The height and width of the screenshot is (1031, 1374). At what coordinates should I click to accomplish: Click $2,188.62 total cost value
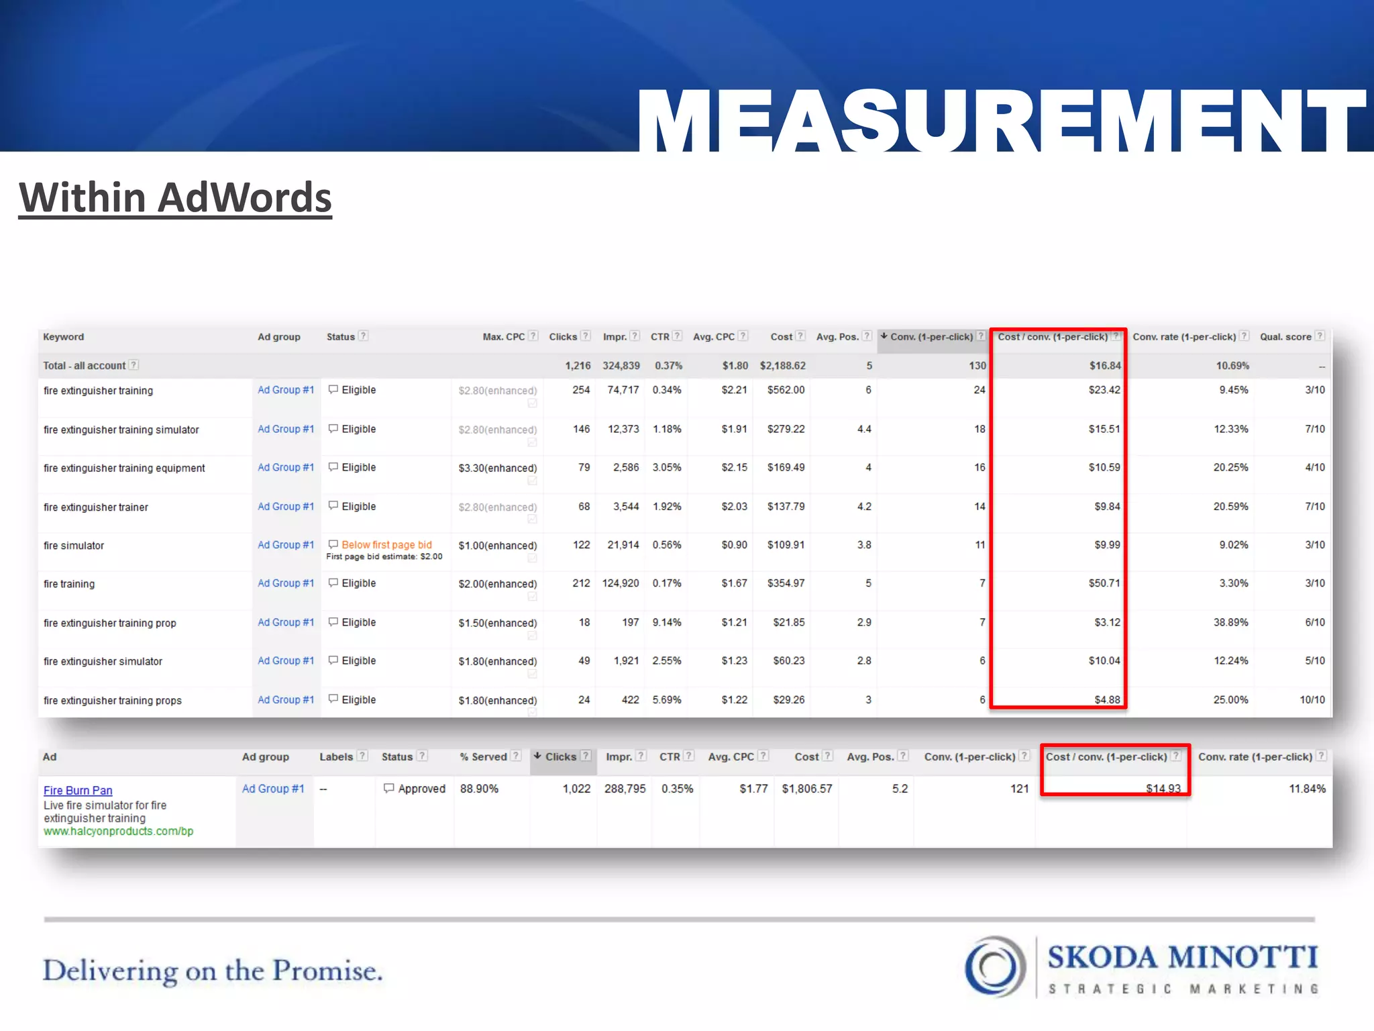[x=782, y=365]
